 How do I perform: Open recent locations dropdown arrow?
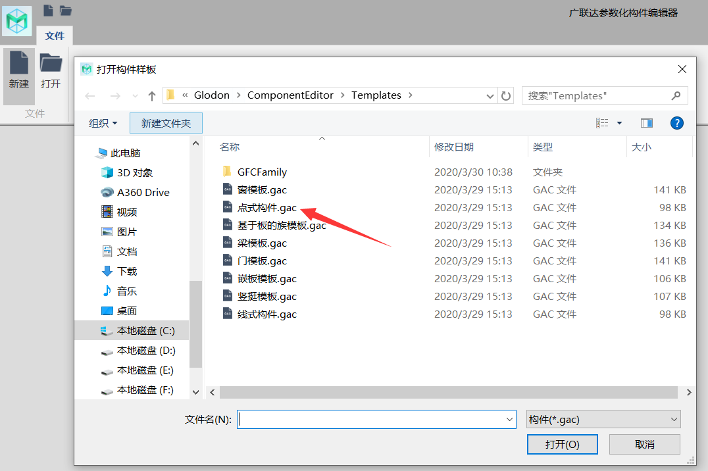point(135,96)
